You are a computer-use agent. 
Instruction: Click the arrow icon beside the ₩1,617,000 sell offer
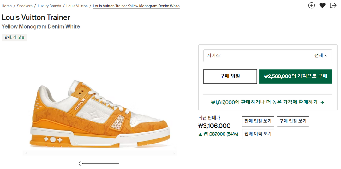(x=322, y=102)
